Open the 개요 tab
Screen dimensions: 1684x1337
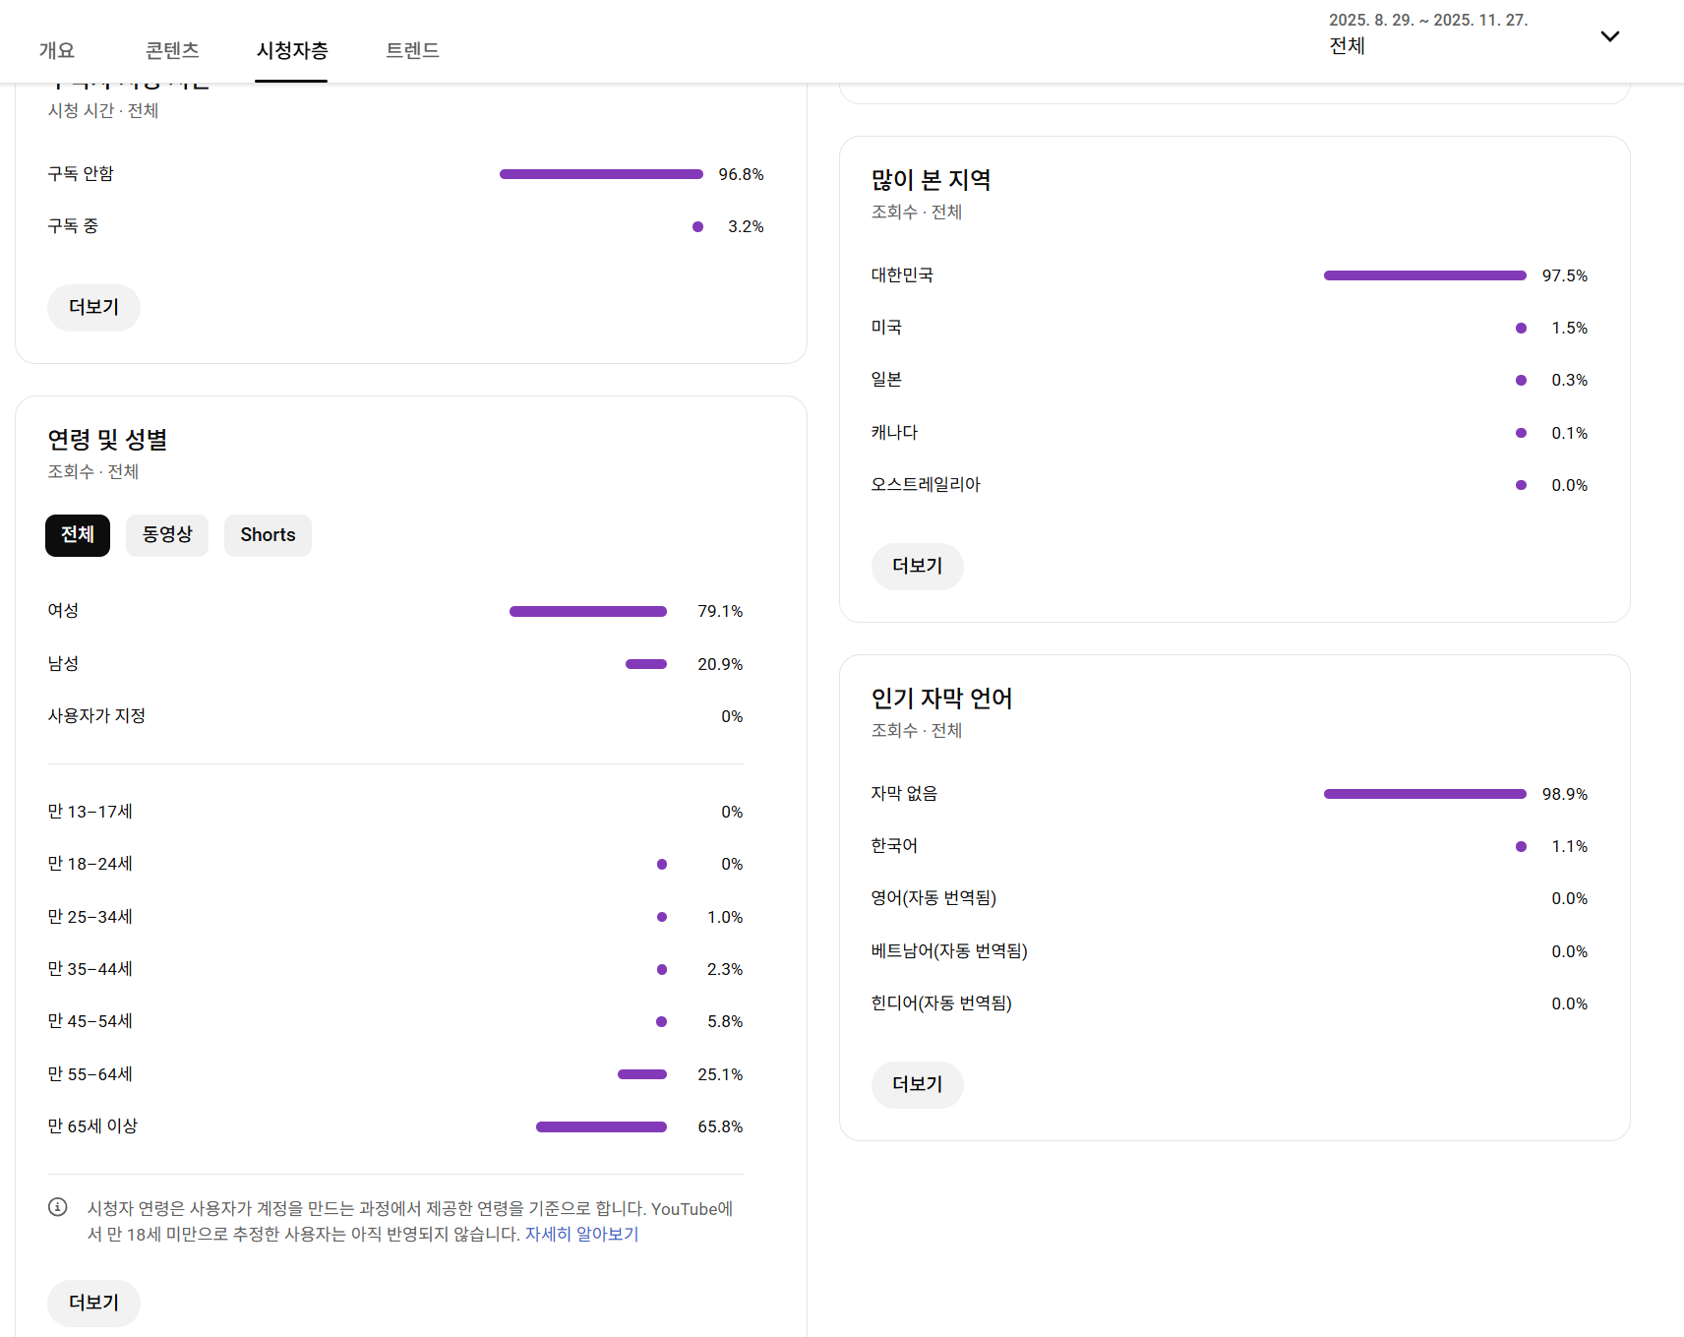(x=56, y=50)
